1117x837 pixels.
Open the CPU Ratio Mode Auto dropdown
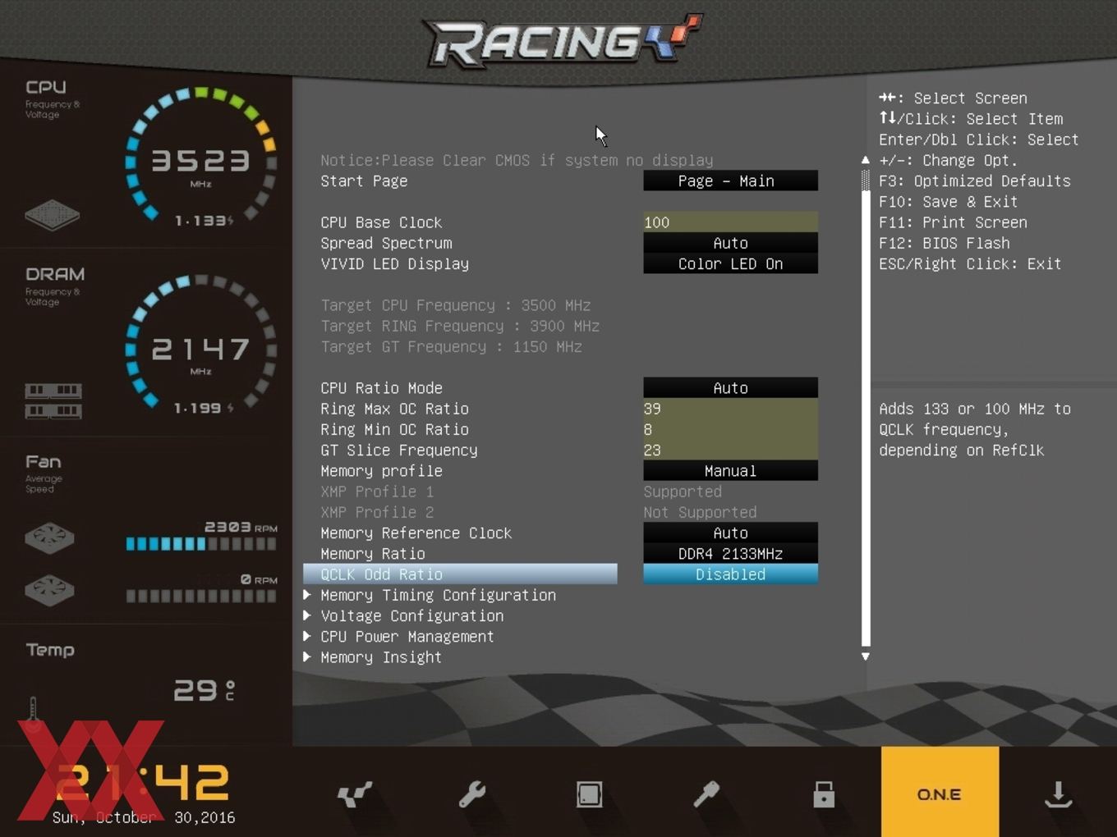730,387
